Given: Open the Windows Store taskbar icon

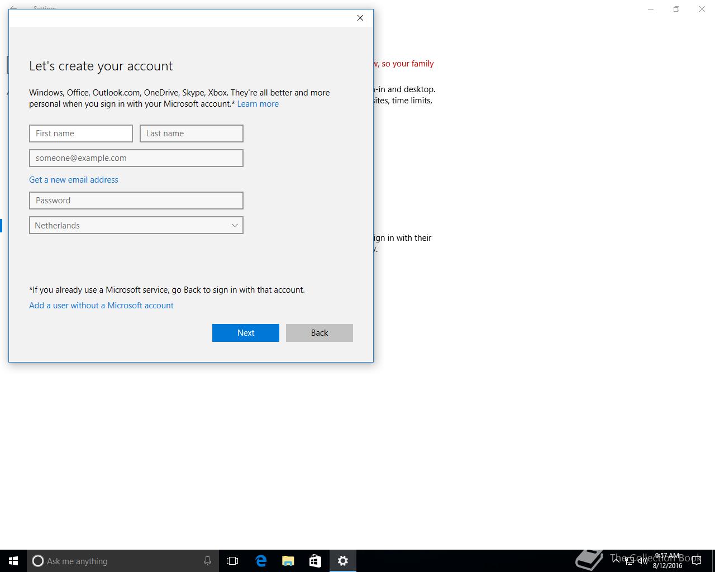Looking at the screenshot, I should click(315, 561).
